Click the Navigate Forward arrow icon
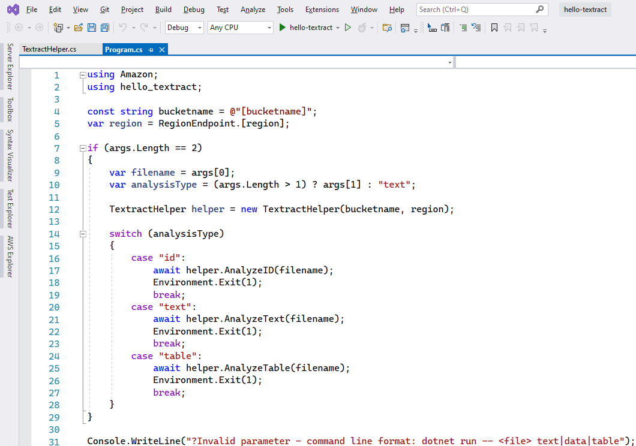 [39, 28]
